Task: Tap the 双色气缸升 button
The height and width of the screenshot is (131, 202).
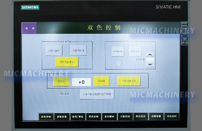Action: pos(54,51)
